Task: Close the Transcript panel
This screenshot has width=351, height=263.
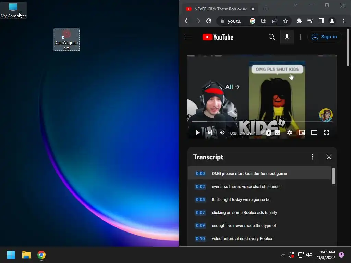Action: pos(329,157)
